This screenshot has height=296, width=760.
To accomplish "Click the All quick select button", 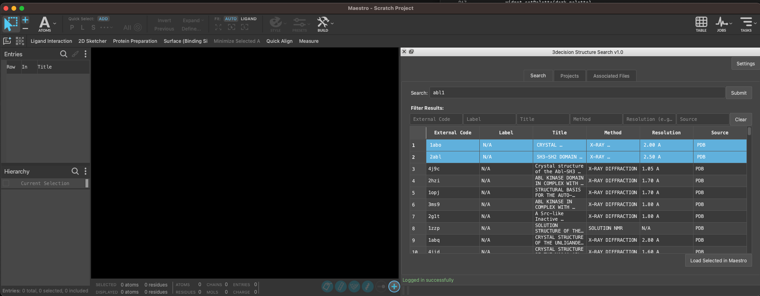I will [x=127, y=27].
